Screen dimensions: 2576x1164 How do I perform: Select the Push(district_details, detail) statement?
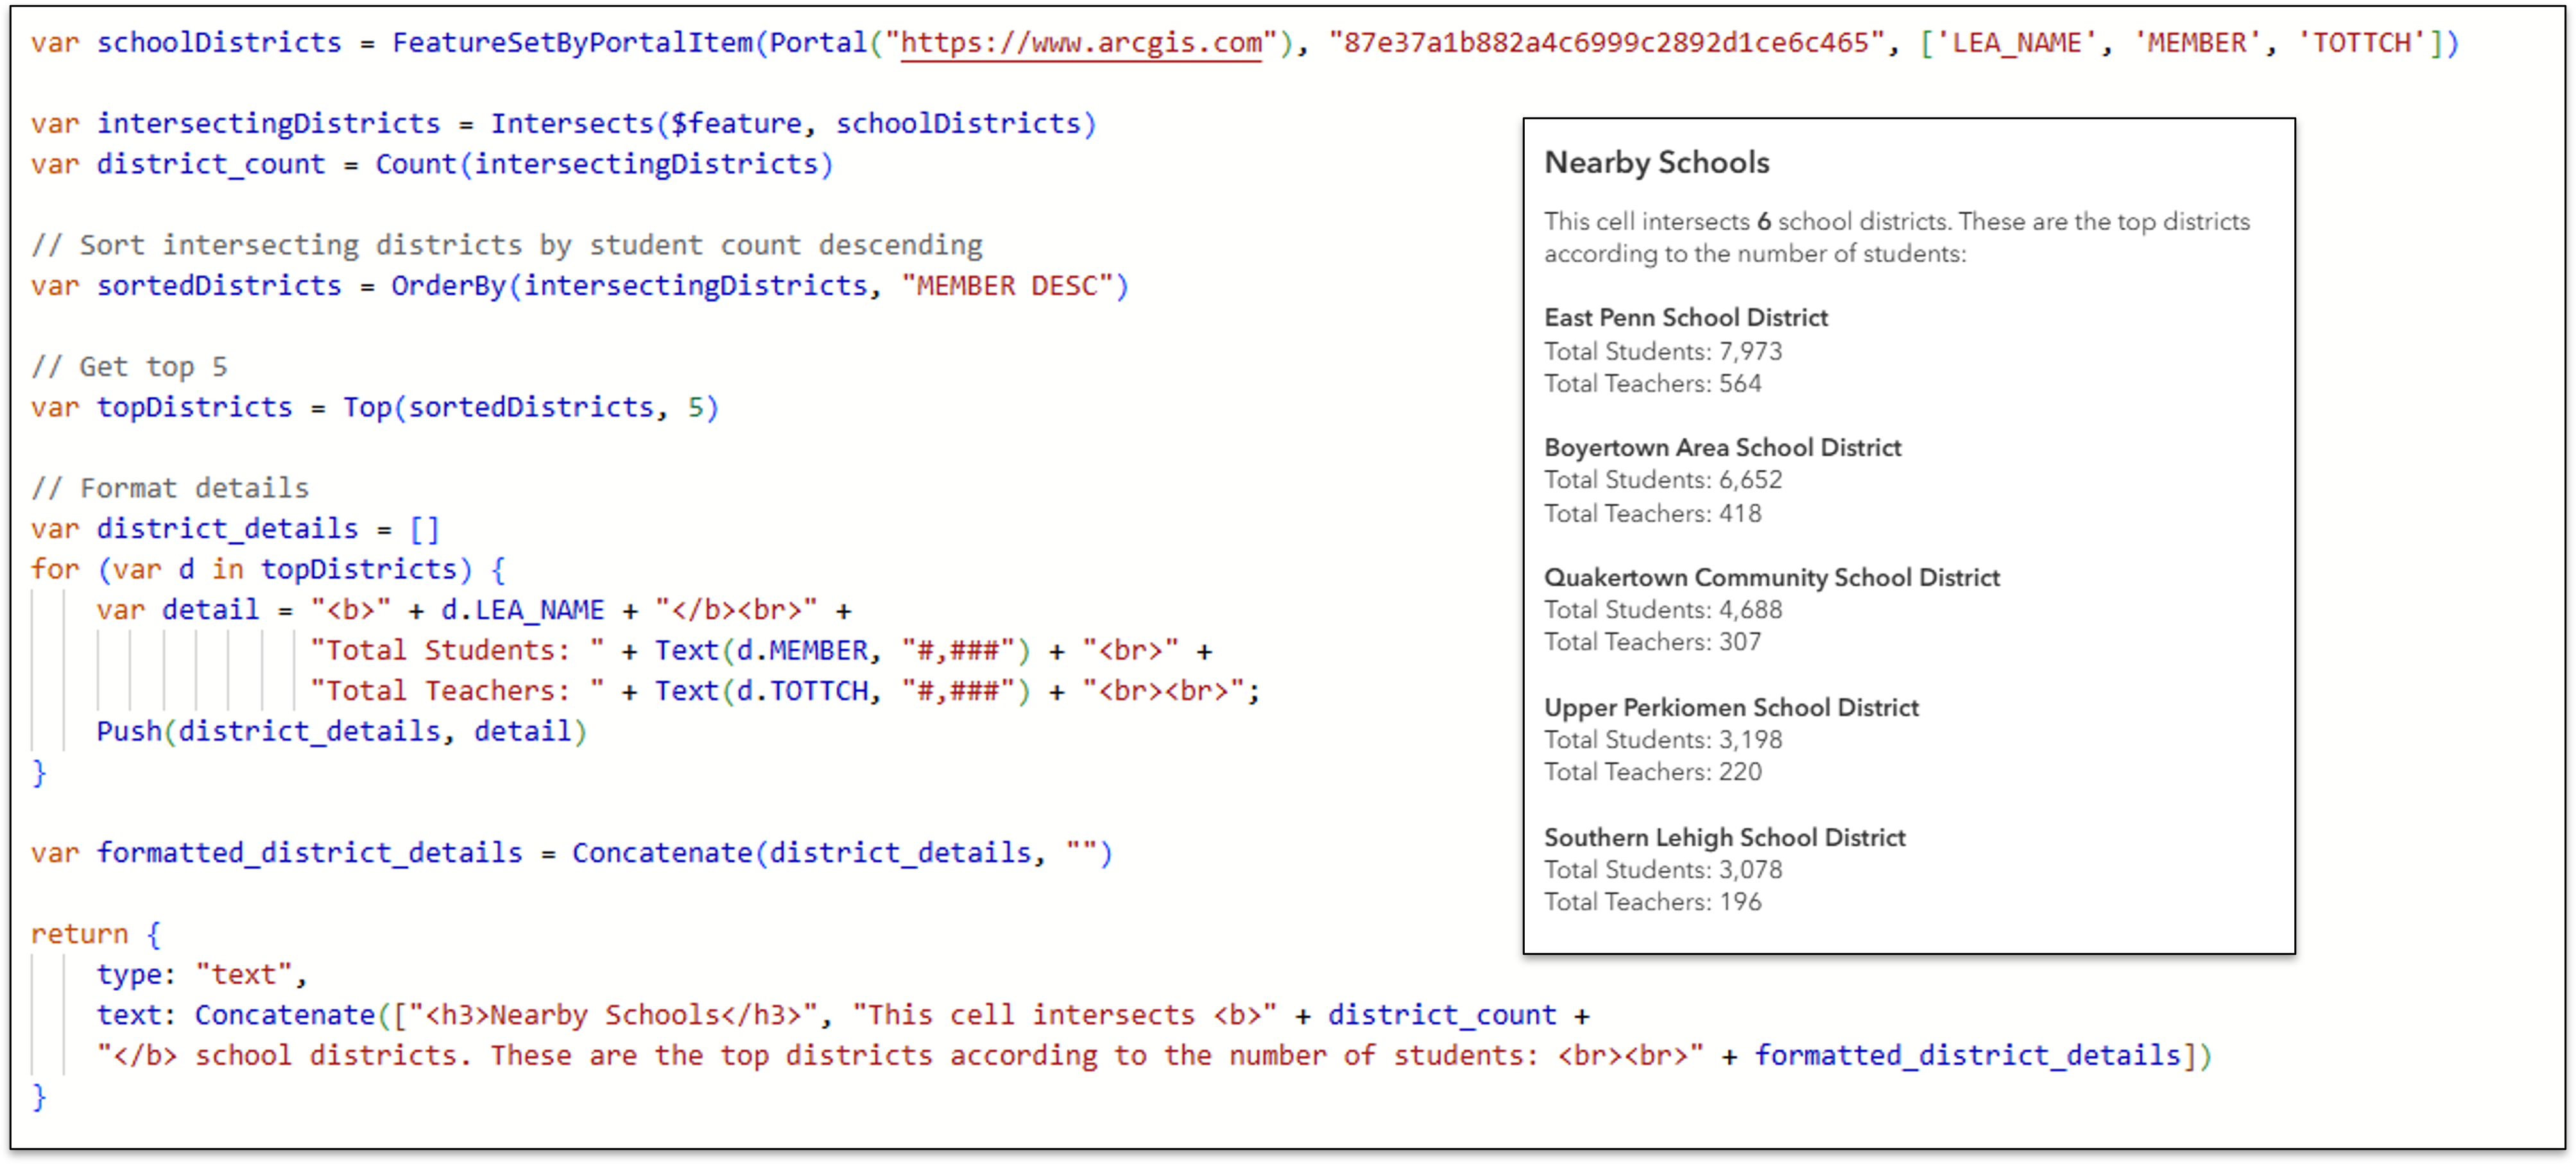(340, 731)
